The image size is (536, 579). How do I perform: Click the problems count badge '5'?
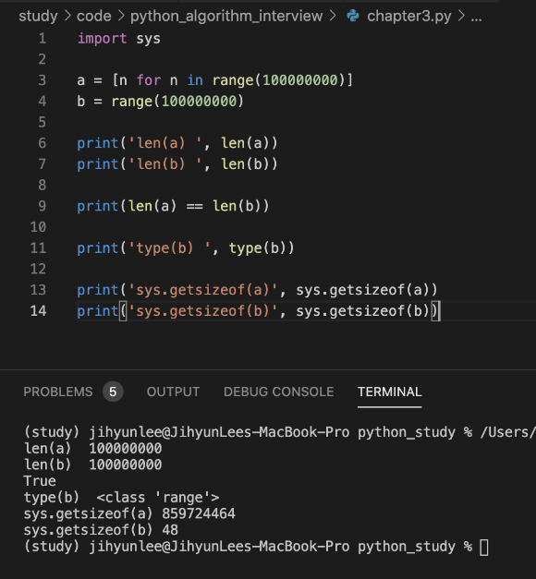(x=113, y=392)
